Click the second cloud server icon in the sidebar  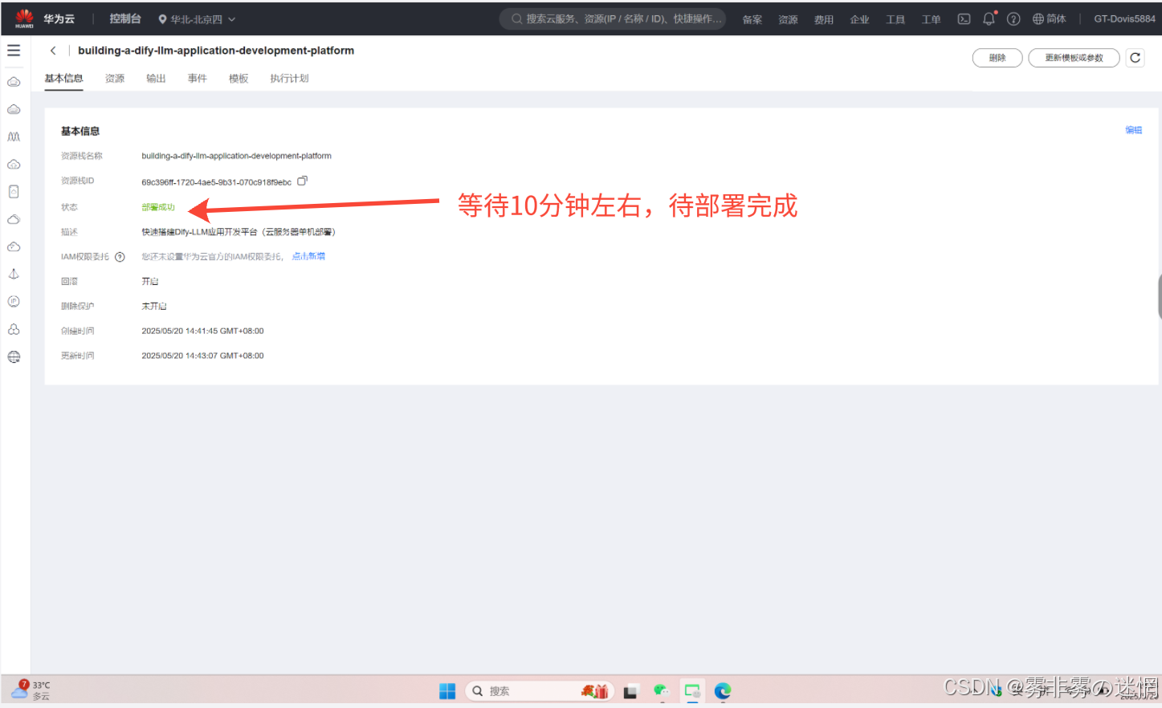[14, 109]
